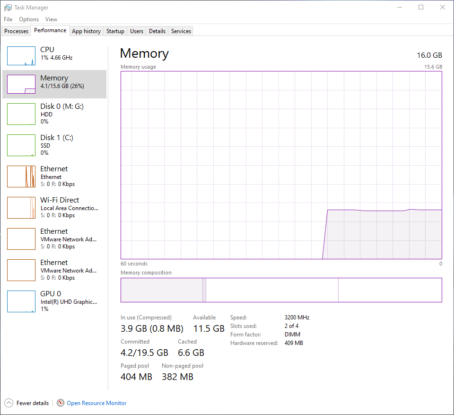The height and width of the screenshot is (415, 454).
Task: Open the Options menu
Action: pyautogui.click(x=29, y=19)
